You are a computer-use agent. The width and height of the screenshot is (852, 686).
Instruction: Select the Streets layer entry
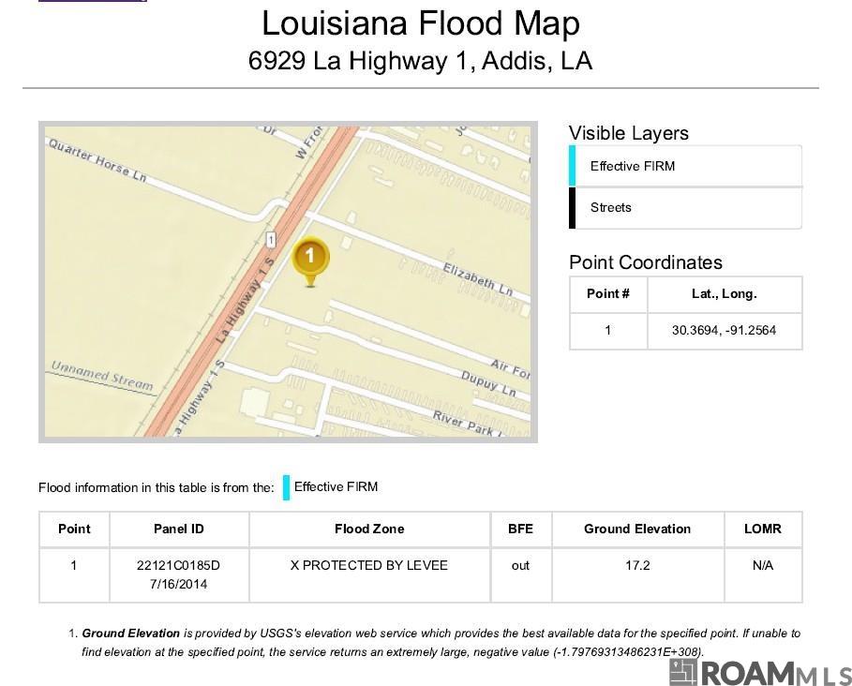[685, 207]
